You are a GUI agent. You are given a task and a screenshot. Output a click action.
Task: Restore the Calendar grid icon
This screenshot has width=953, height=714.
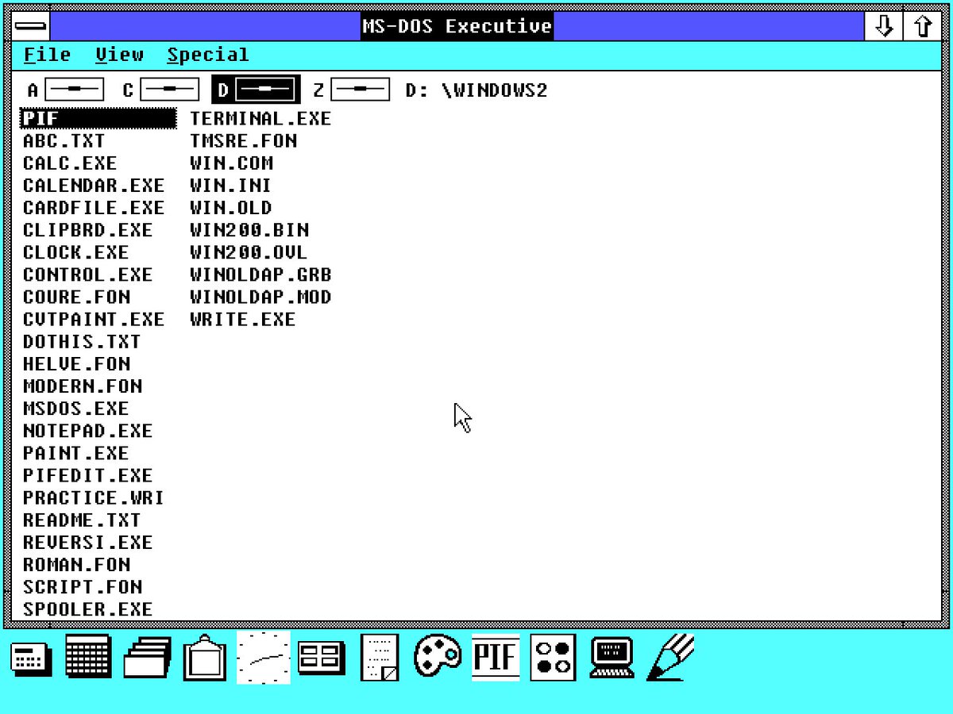tap(87, 657)
